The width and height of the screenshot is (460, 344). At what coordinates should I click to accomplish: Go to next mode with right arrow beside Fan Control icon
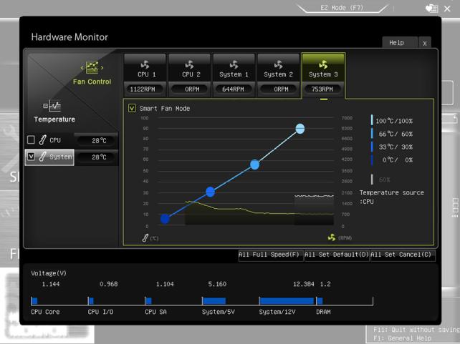pos(102,68)
